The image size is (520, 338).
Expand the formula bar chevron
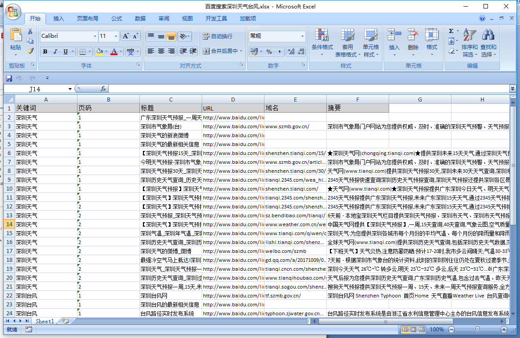pos(513,88)
